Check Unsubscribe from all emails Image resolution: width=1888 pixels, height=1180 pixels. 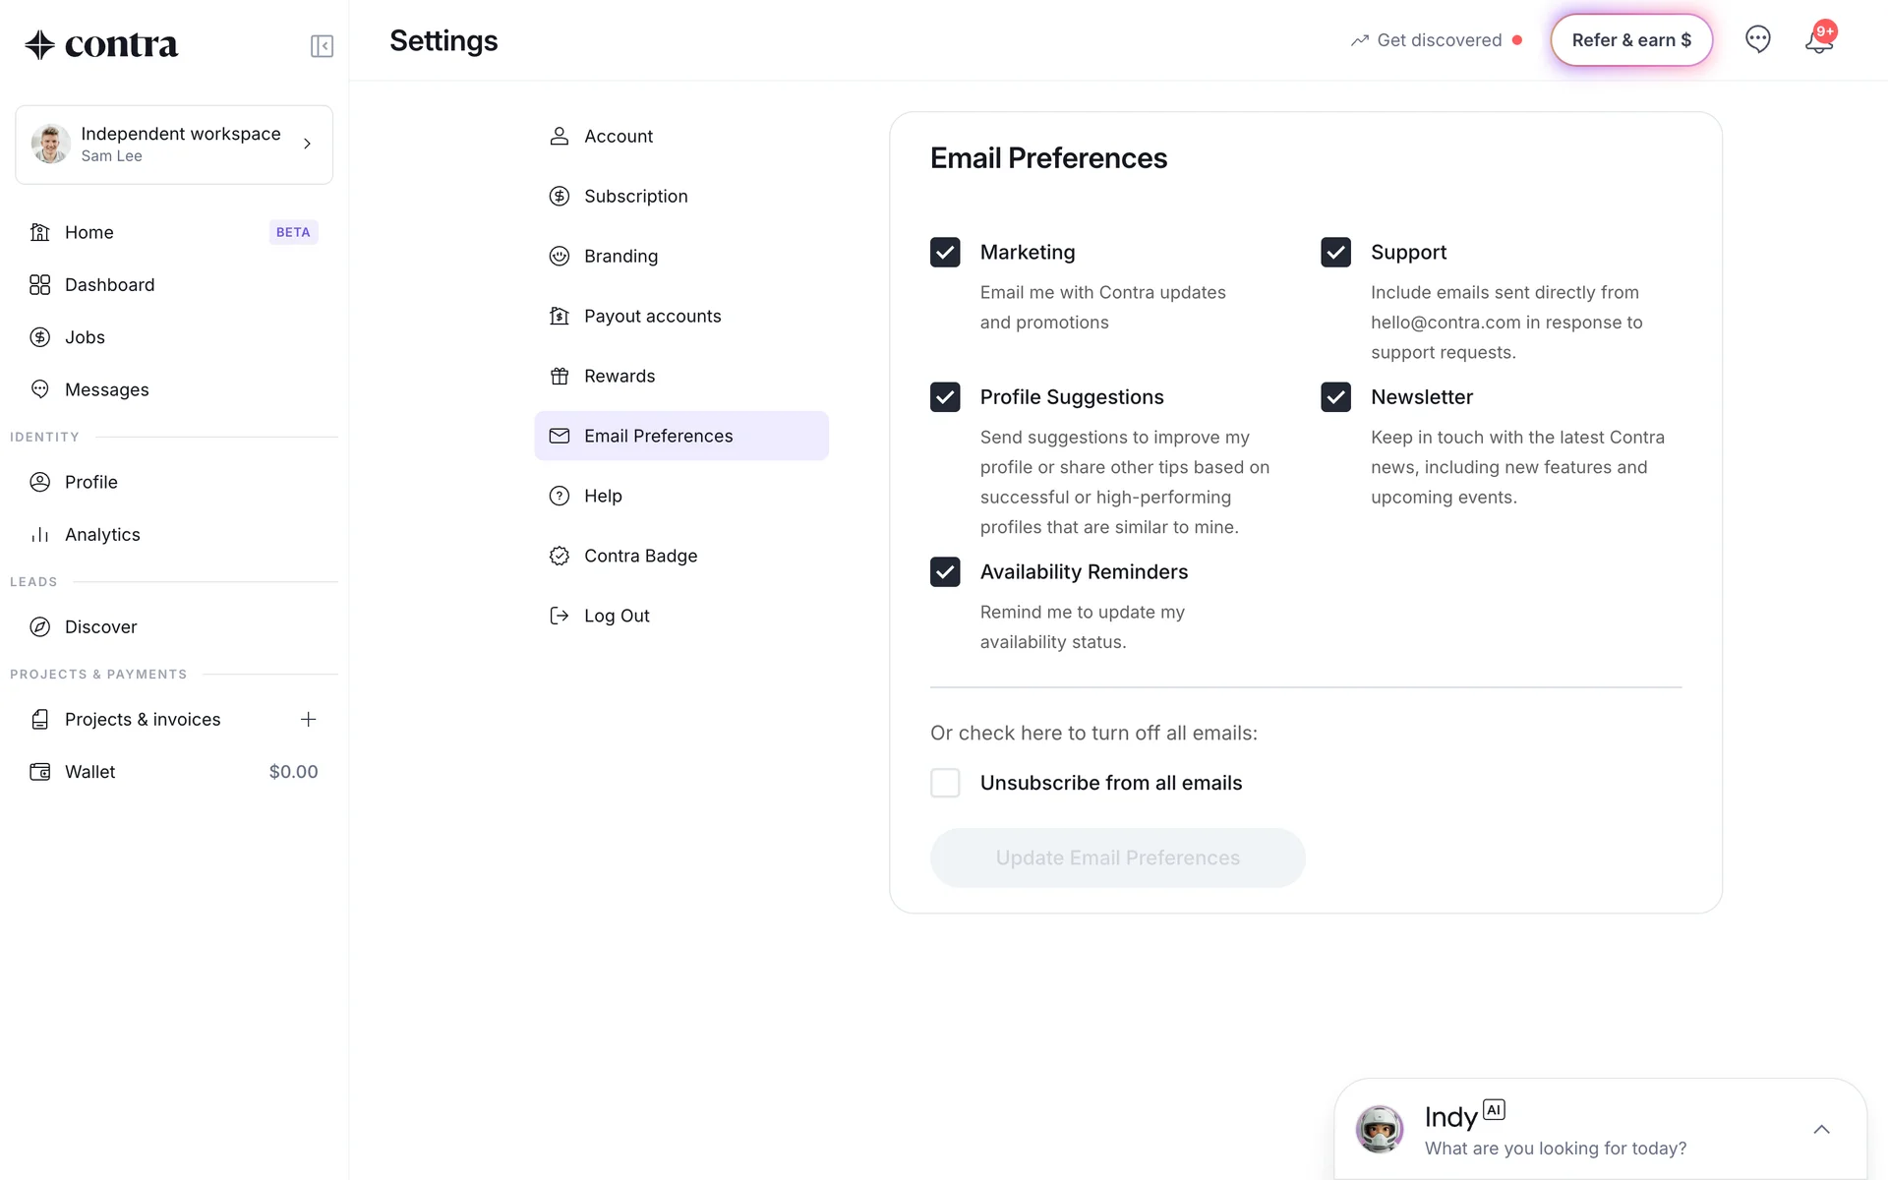coord(945,784)
